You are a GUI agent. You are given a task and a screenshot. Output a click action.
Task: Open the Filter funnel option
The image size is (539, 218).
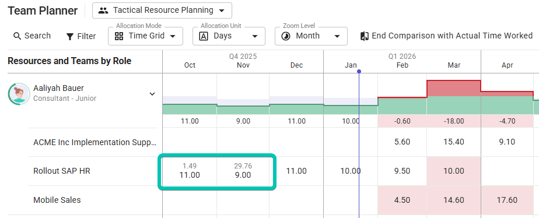coord(80,36)
